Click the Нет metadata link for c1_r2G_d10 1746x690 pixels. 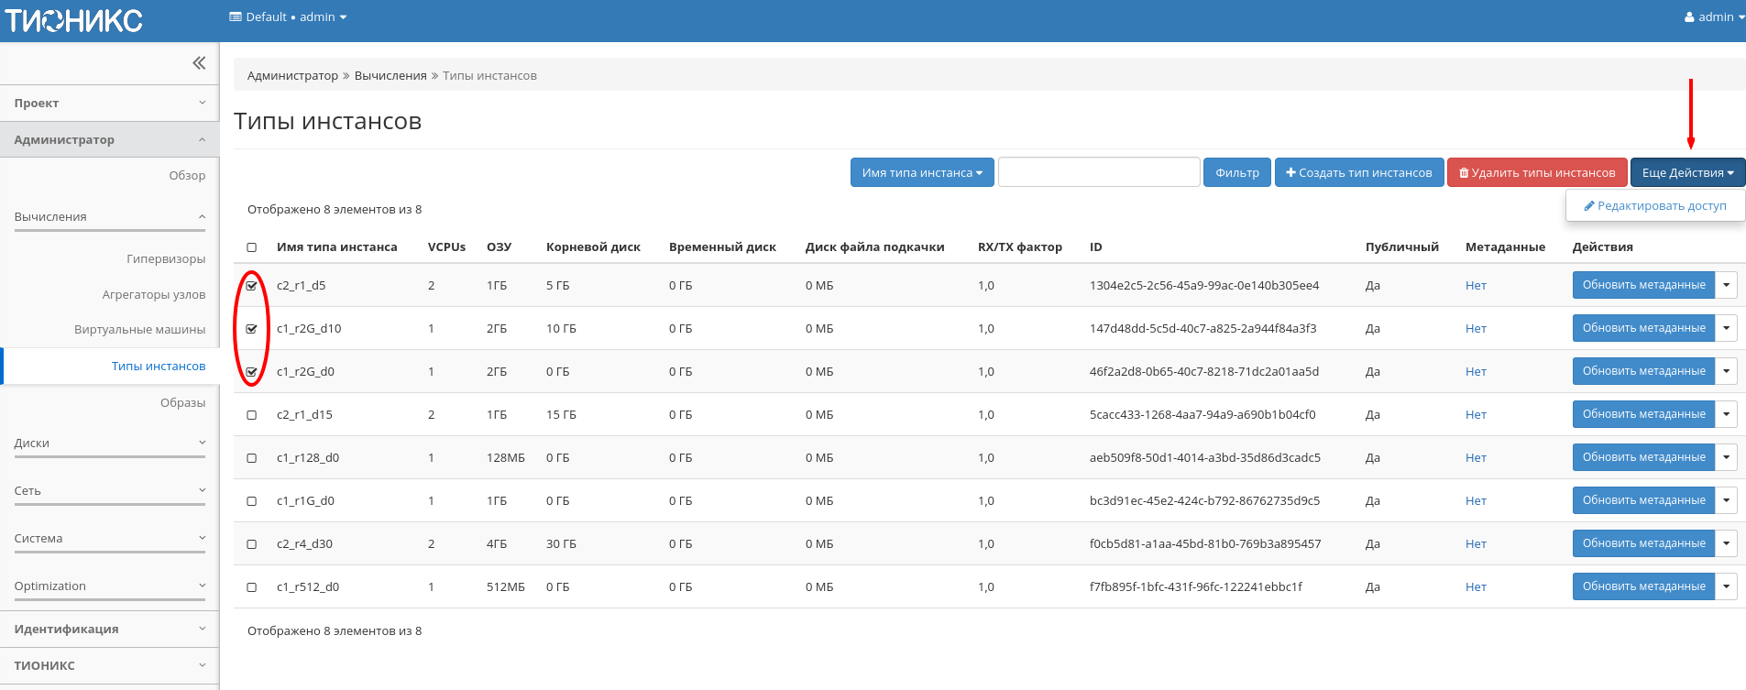pyautogui.click(x=1475, y=329)
